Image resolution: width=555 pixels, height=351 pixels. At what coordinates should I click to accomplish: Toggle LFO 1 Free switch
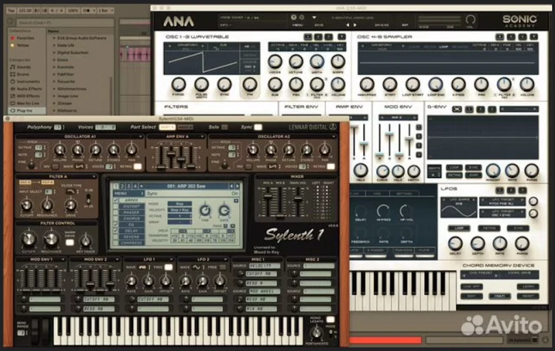click(x=169, y=267)
